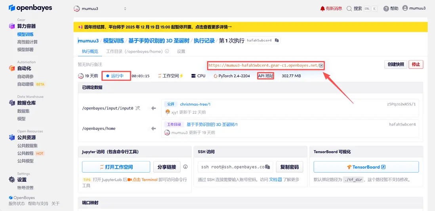Screen dimensions: 435x211
Task: Click the 帮助与支持 footer link
Action: coord(38,203)
